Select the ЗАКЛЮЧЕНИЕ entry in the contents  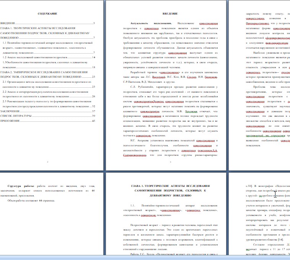pyautogui.click(x=47, y=111)
